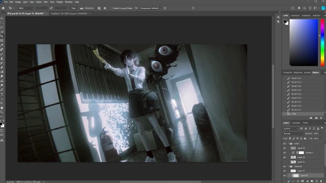326x183 pixels.
Task: Select the Rectangular Marquee tool
Action: pyautogui.click(x=2, y=23)
